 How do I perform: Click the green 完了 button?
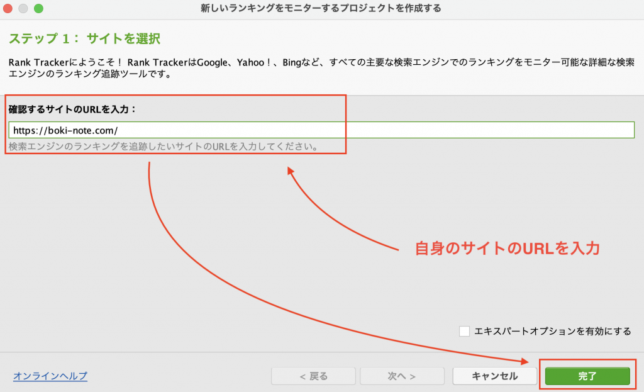coord(587,376)
